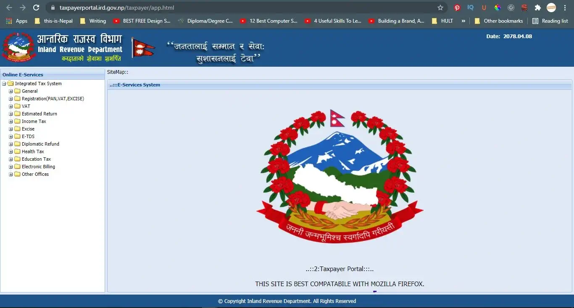Click the Date: 2078.04.08 text

[x=509, y=37]
